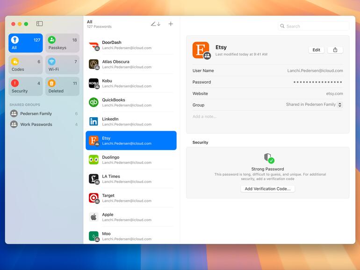Select the Moo entry
This screenshot has width=360, height=270.
[131, 236]
